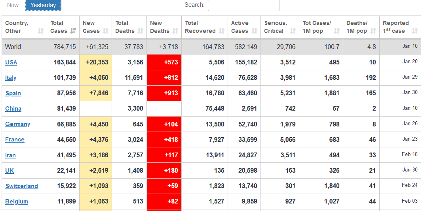Viewport: 424px width, 211px height.
Task: Click World total cases 784,715
Action: tap(65, 47)
